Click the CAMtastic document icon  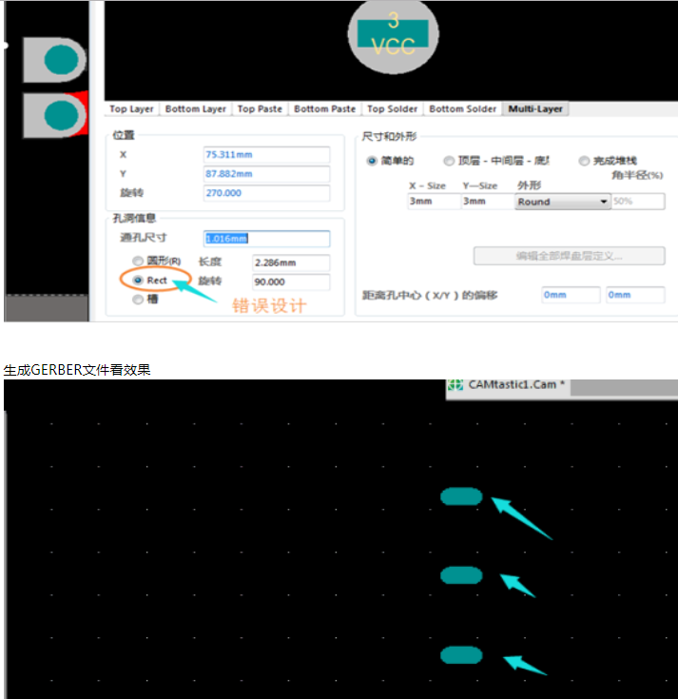pos(456,385)
